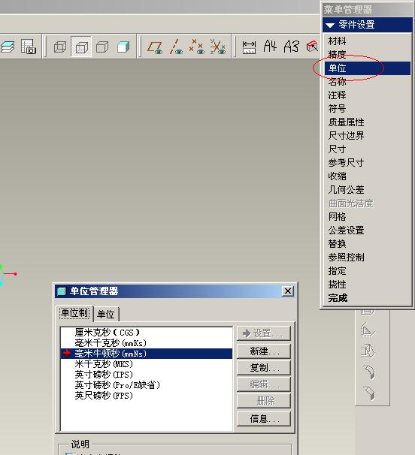Switch to no hidden line display
This screenshot has width=415, height=455.
[102, 47]
